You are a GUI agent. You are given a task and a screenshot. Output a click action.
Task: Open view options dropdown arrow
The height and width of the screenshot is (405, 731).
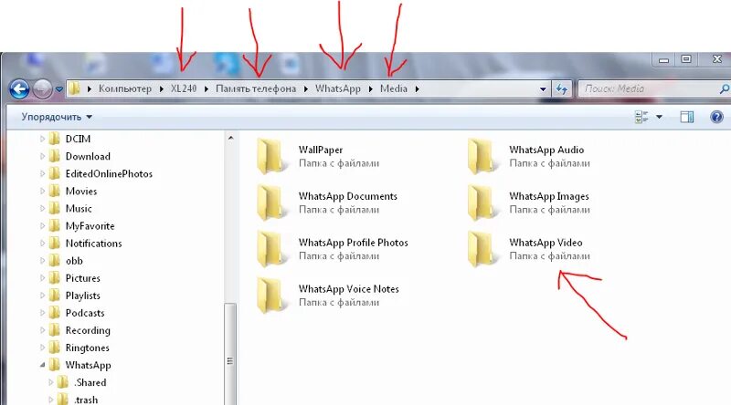[659, 117]
